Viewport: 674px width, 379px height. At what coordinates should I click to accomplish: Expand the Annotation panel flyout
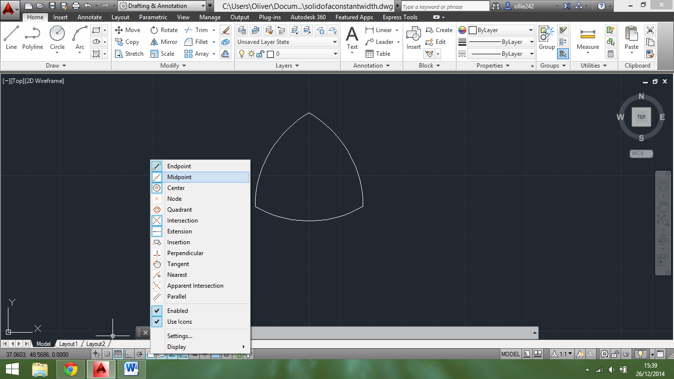tap(372, 66)
